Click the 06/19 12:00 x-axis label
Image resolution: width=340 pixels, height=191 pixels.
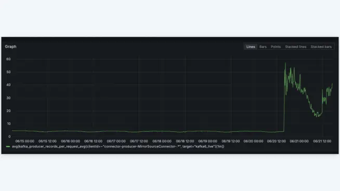[x=231, y=141]
